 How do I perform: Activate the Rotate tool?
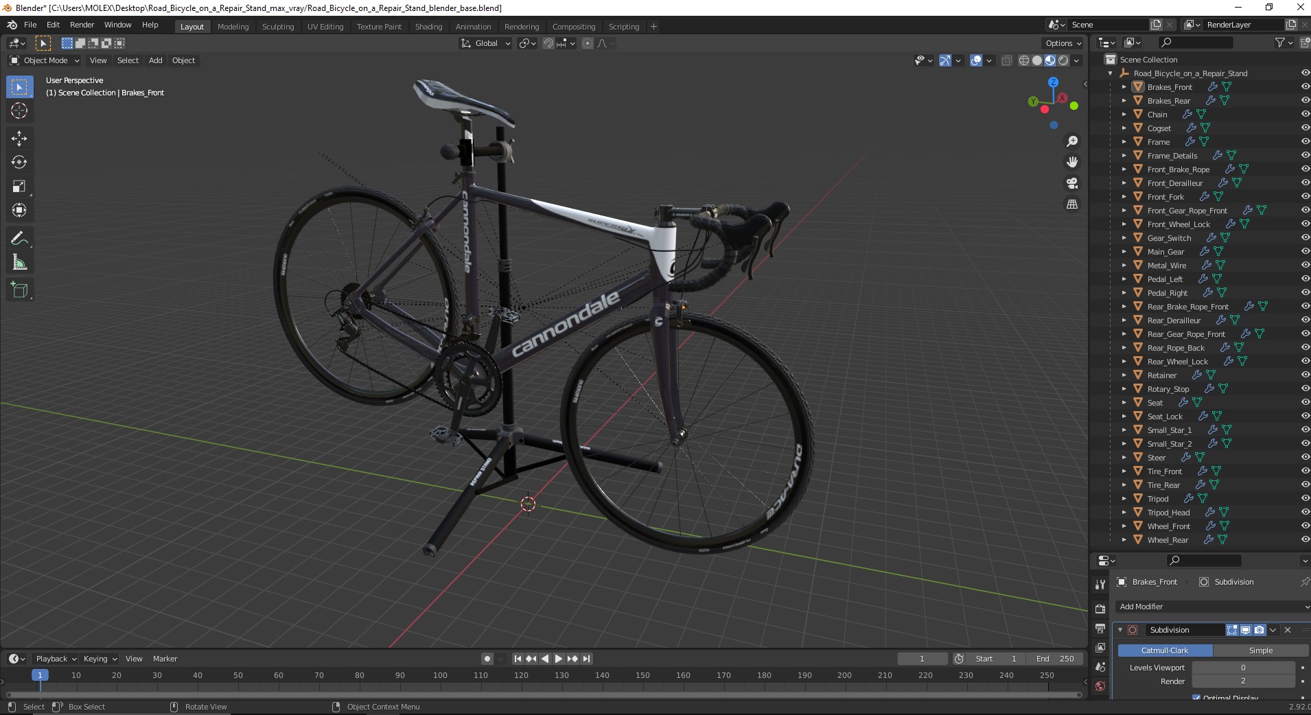pyautogui.click(x=19, y=163)
